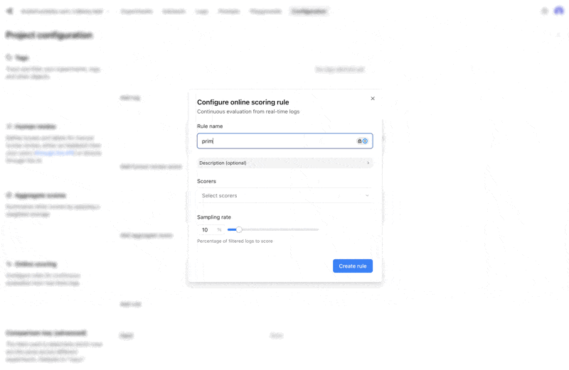The height and width of the screenshot is (370, 569).
Task: Click the Sampling rate slider handle
Action: 239,230
